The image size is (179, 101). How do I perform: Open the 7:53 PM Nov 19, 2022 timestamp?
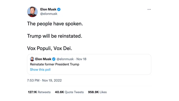point(44,80)
